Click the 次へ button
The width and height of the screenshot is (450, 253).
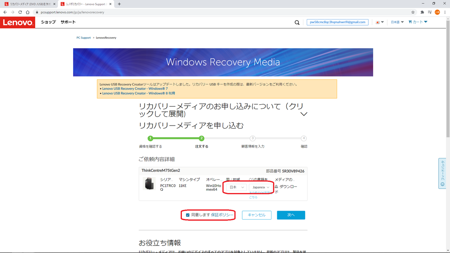[x=291, y=215]
